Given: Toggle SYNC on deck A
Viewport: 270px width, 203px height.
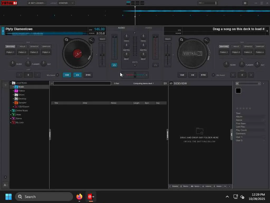Looking at the screenshot, I should 88,75.
